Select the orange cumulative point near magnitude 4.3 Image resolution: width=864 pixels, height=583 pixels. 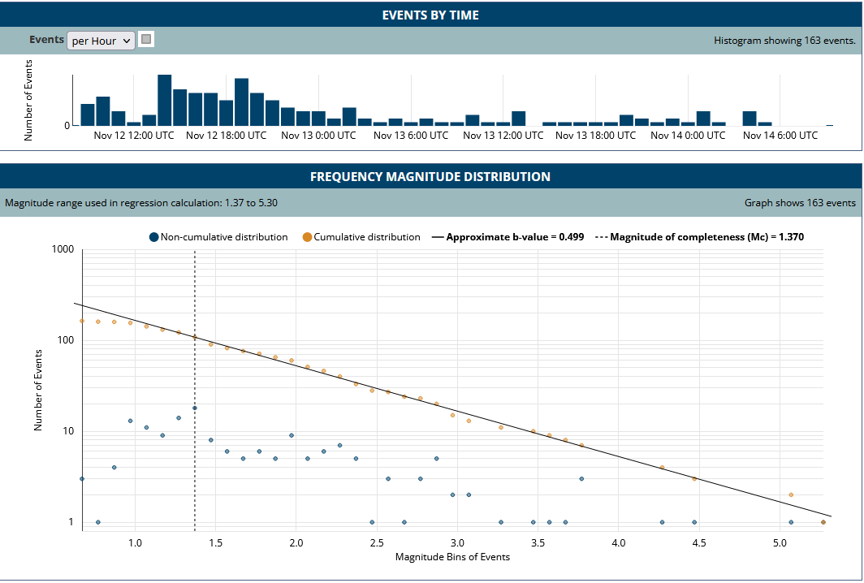tap(663, 468)
